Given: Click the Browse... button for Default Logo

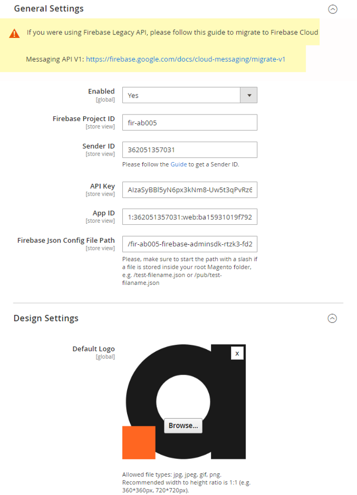Looking at the screenshot, I should 183,425.
